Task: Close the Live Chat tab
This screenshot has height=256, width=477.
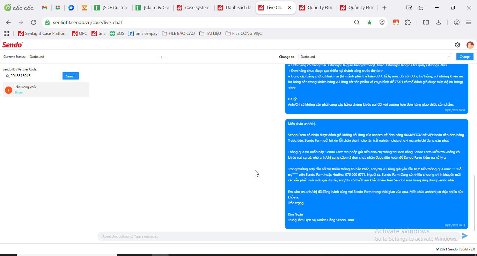Action: click(289, 8)
